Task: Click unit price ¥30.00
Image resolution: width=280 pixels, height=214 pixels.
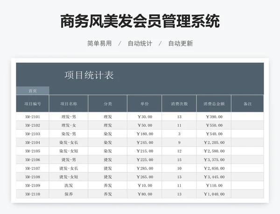Action: pyautogui.click(x=145, y=117)
